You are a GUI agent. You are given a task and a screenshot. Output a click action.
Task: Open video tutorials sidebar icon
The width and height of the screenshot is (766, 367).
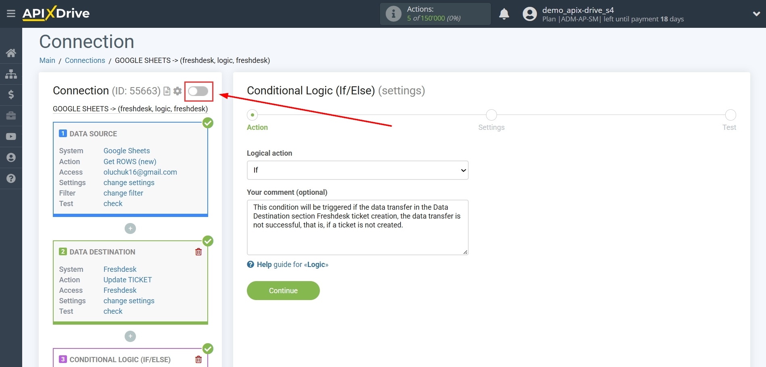click(x=11, y=137)
